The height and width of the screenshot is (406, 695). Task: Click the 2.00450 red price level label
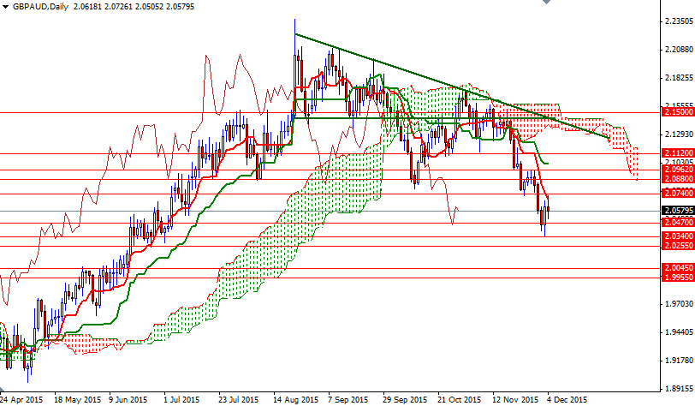pyautogui.click(x=678, y=268)
